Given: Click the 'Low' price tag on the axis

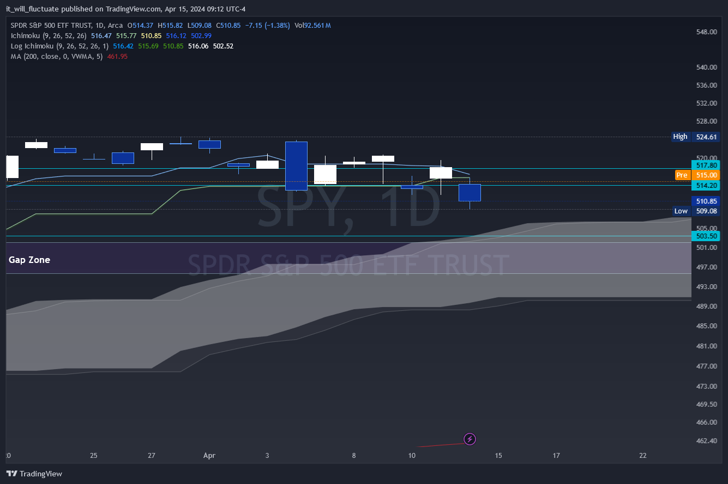Looking at the screenshot, I should 681,211.
